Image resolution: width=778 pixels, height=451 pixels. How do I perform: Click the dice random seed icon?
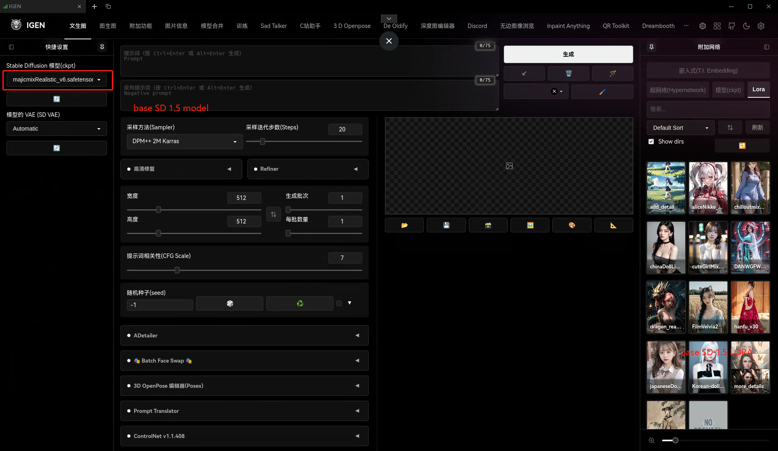[x=230, y=303]
